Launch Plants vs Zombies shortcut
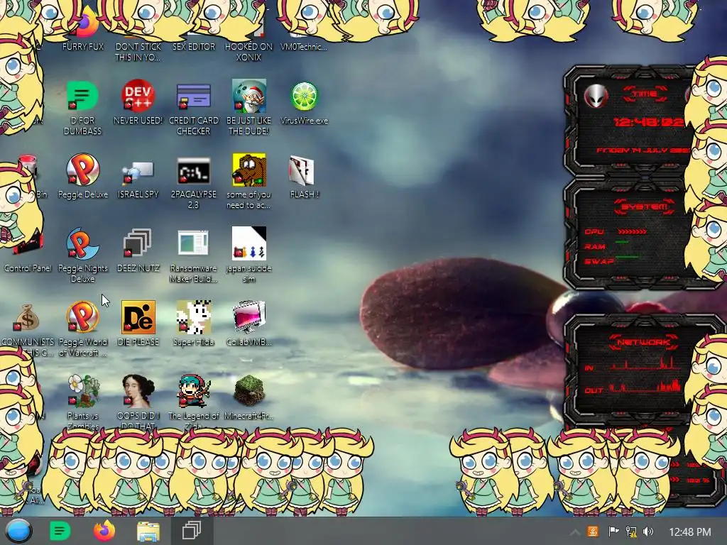The image size is (727, 545). point(82,391)
